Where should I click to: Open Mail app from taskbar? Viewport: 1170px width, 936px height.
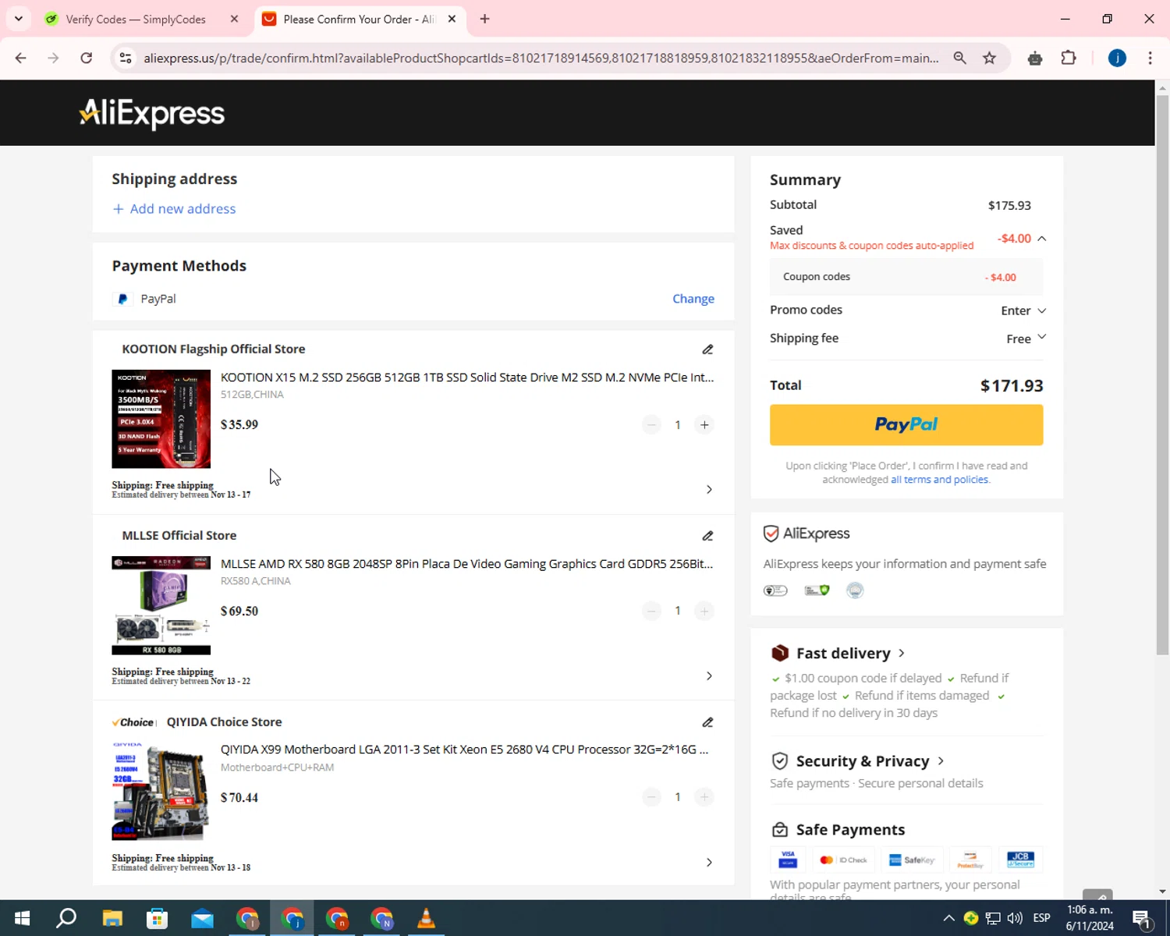click(x=202, y=918)
